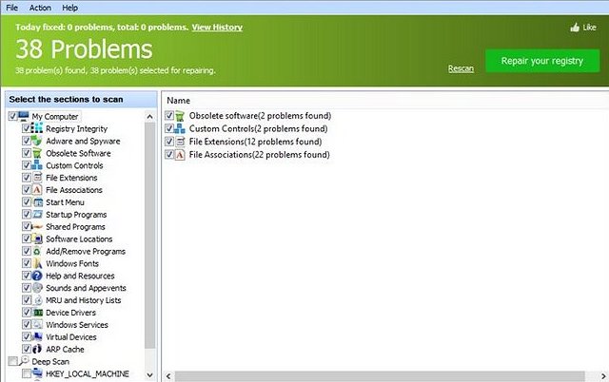Click the Name column header
This screenshot has width=609, height=382.
[179, 100]
